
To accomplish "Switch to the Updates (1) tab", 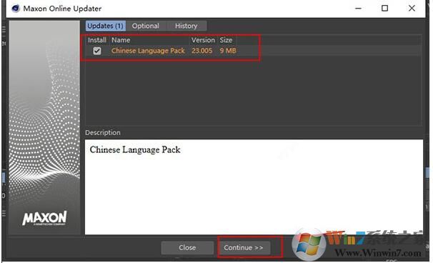I will pos(105,26).
